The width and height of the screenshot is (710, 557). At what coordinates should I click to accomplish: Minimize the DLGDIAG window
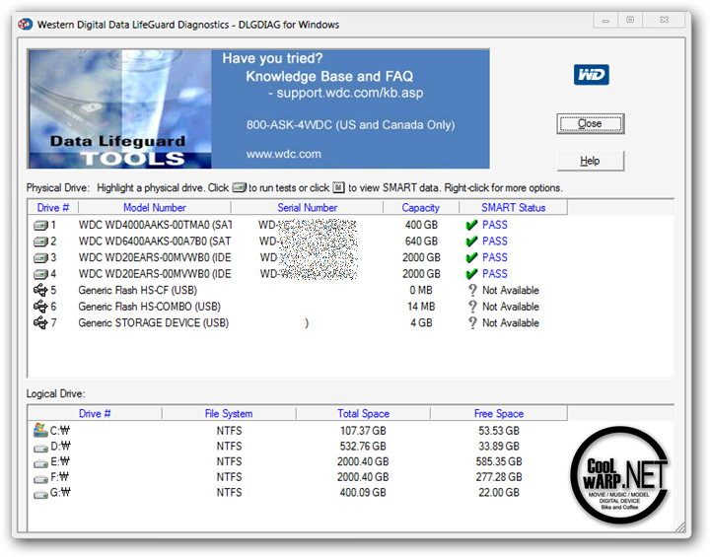[605, 20]
